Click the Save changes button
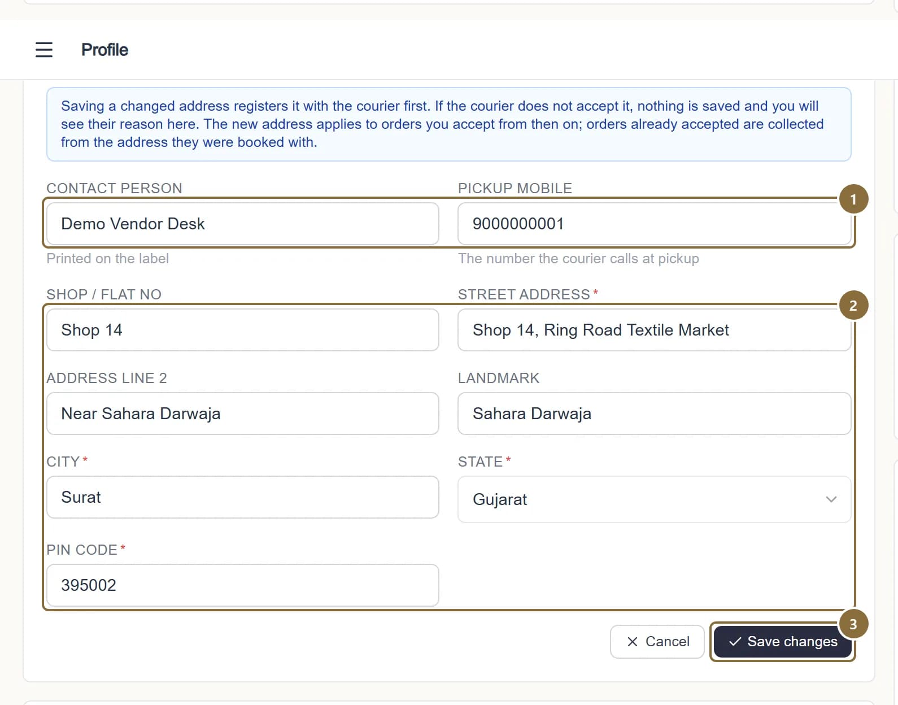Viewport: 898px width, 705px height. (x=783, y=642)
